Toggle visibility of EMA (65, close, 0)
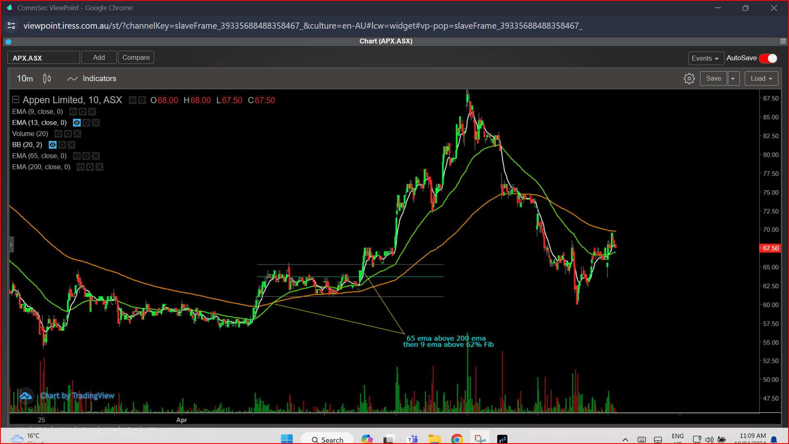Image resolution: width=789 pixels, height=444 pixels. [x=77, y=156]
